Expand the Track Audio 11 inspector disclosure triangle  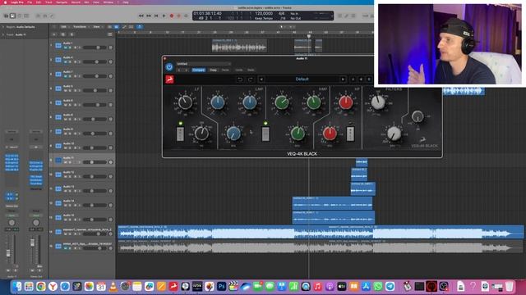coord(3,34)
